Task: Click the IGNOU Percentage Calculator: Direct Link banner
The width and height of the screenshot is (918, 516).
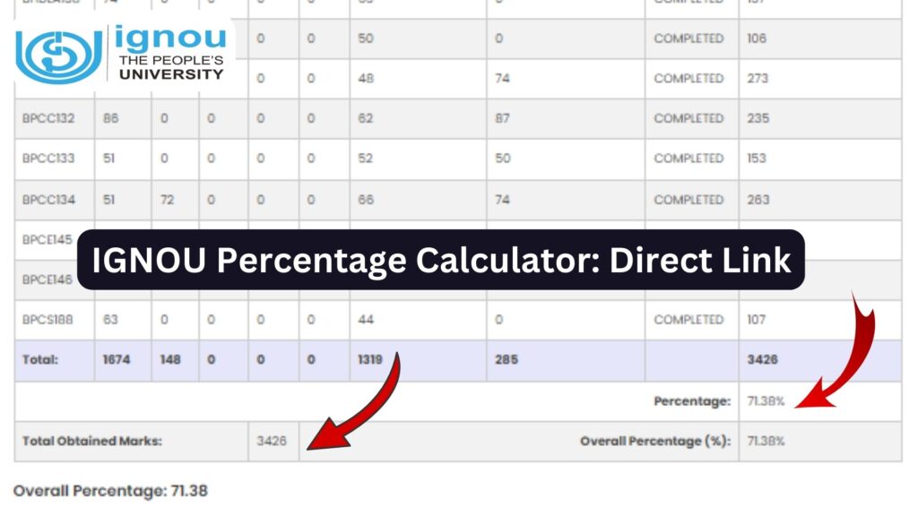Action: tap(441, 260)
